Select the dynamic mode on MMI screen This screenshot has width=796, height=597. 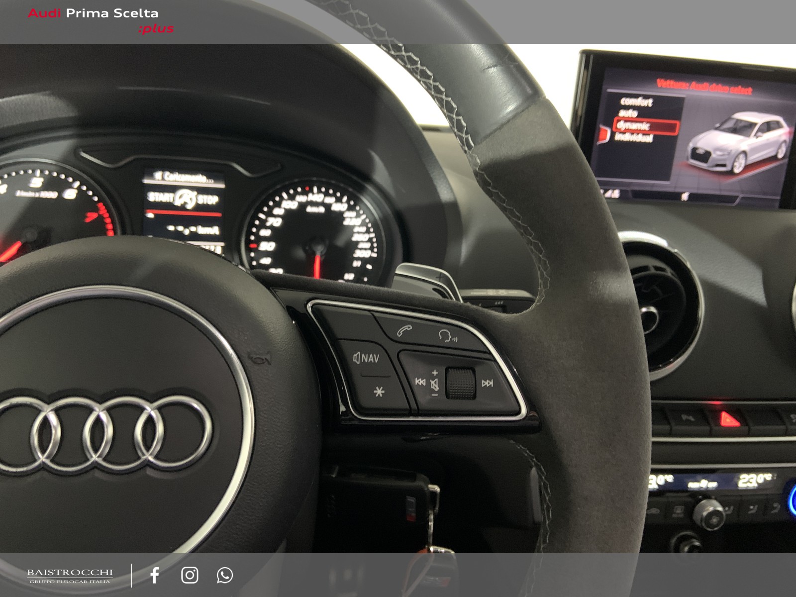tap(646, 126)
